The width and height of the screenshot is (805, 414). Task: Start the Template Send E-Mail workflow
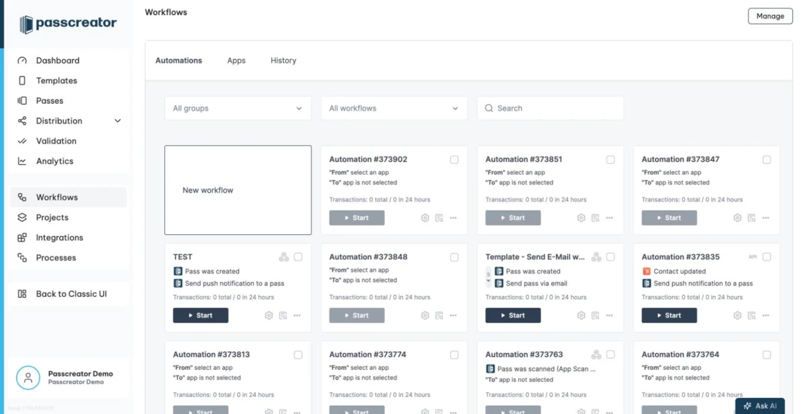click(x=513, y=315)
